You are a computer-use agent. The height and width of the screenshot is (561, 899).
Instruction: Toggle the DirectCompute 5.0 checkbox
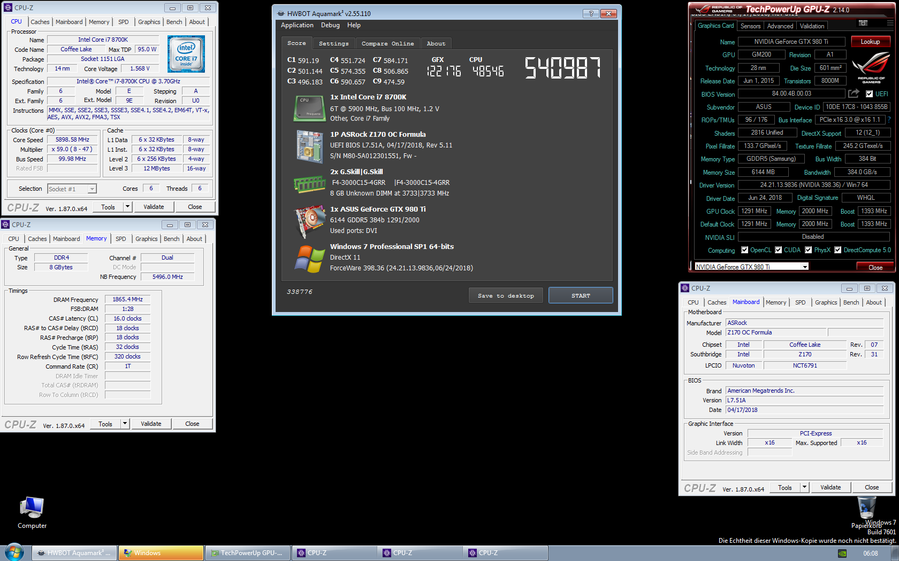click(838, 250)
